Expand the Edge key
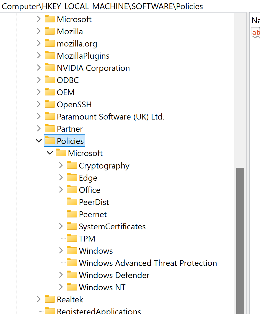The width and height of the screenshot is (260, 314). tap(61, 178)
